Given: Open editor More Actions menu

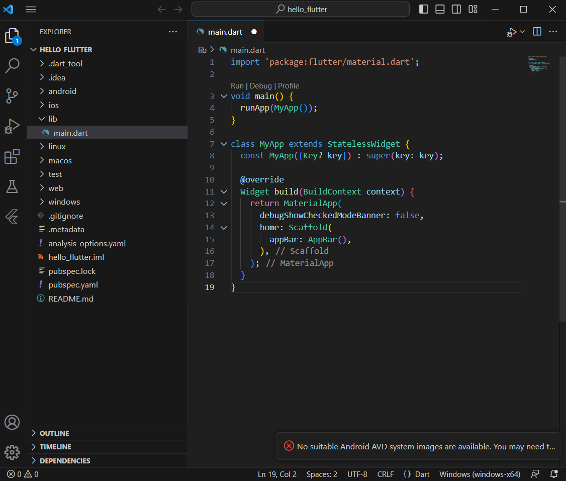Looking at the screenshot, I should (x=553, y=32).
